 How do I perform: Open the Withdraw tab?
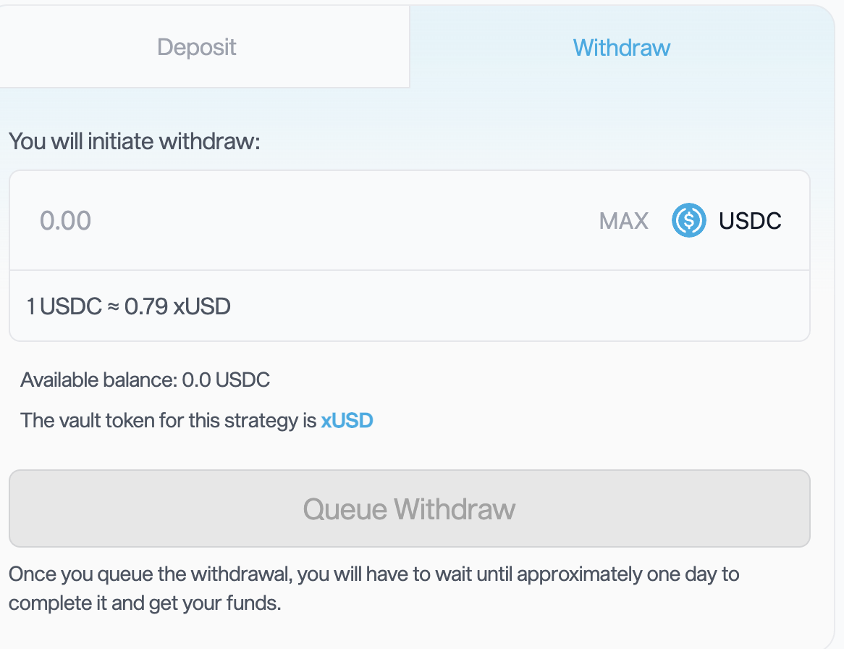click(x=621, y=46)
